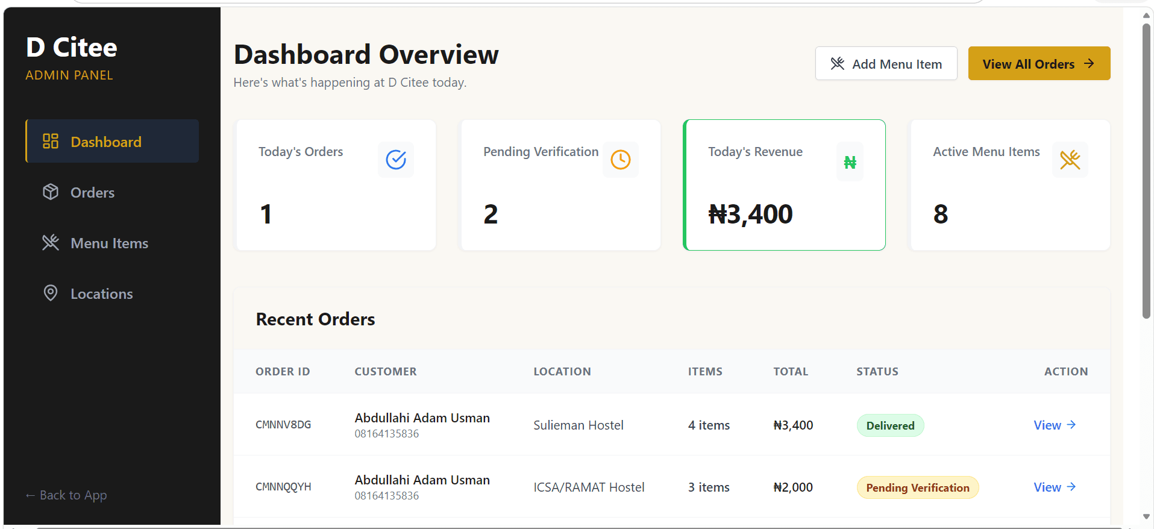Click the Delivered status badge
The image size is (1154, 529).
click(890, 425)
